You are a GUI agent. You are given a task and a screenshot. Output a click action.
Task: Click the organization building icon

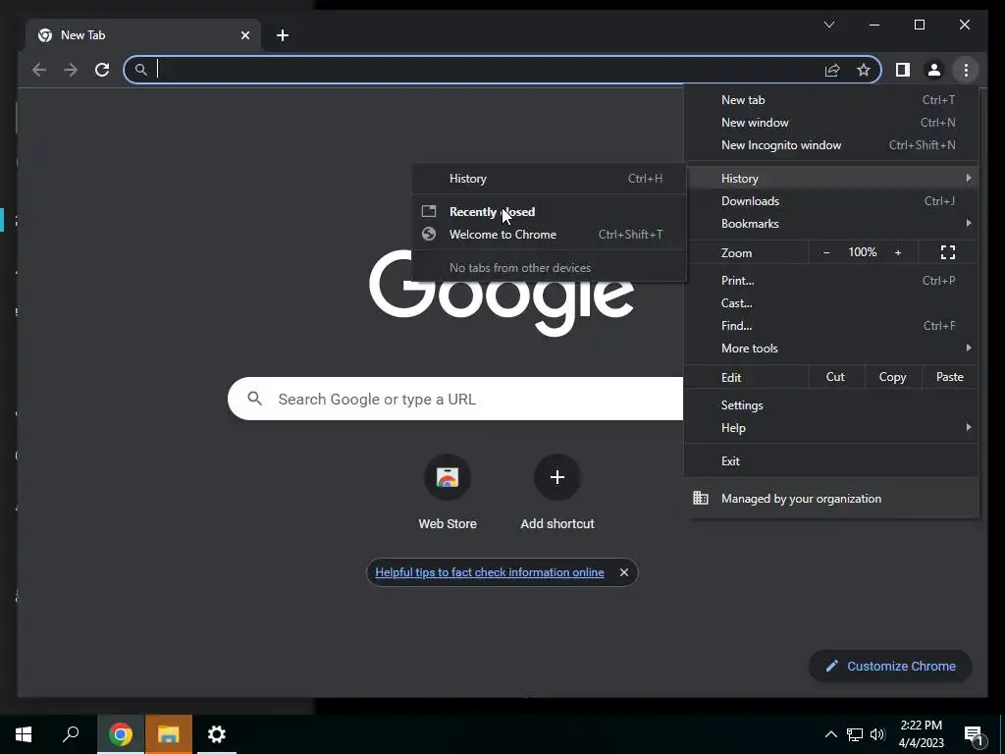701,498
